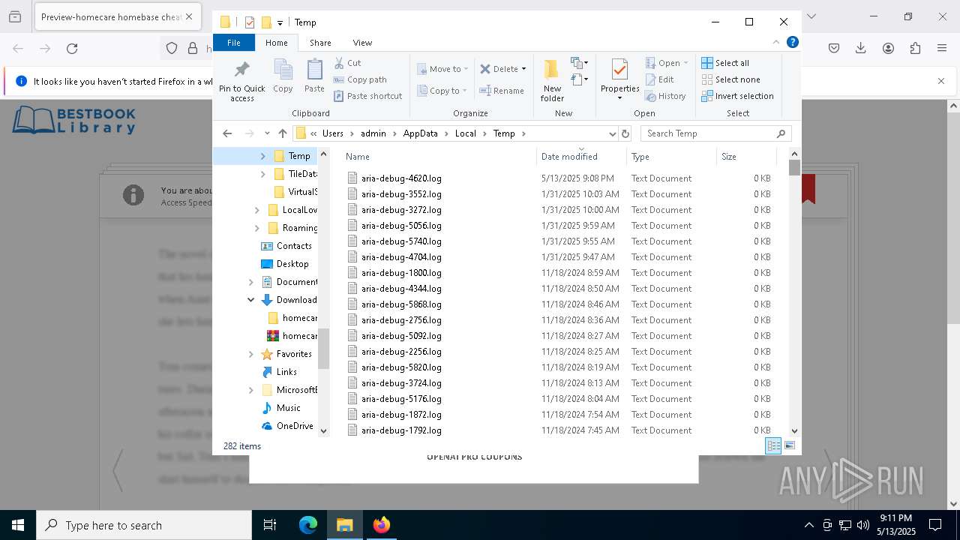Open Microsoft Edge from taskbar
This screenshot has width=960, height=540.
308,525
